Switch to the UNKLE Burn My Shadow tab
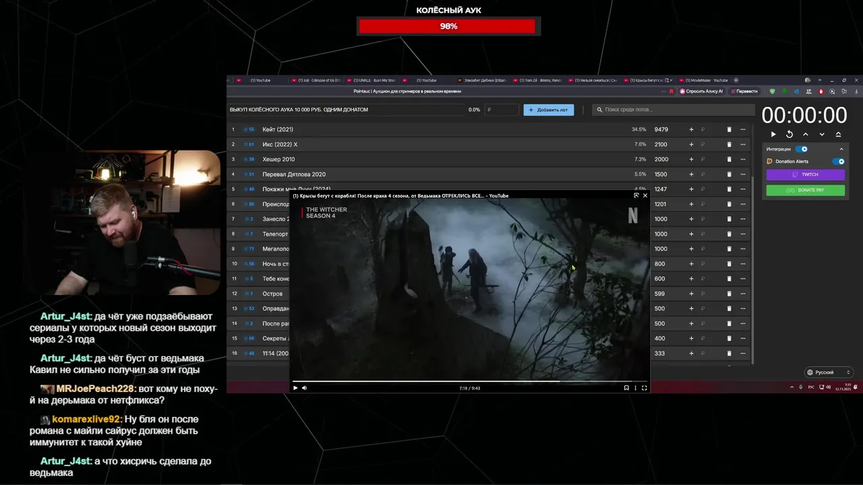The image size is (863, 485). click(371, 80)
